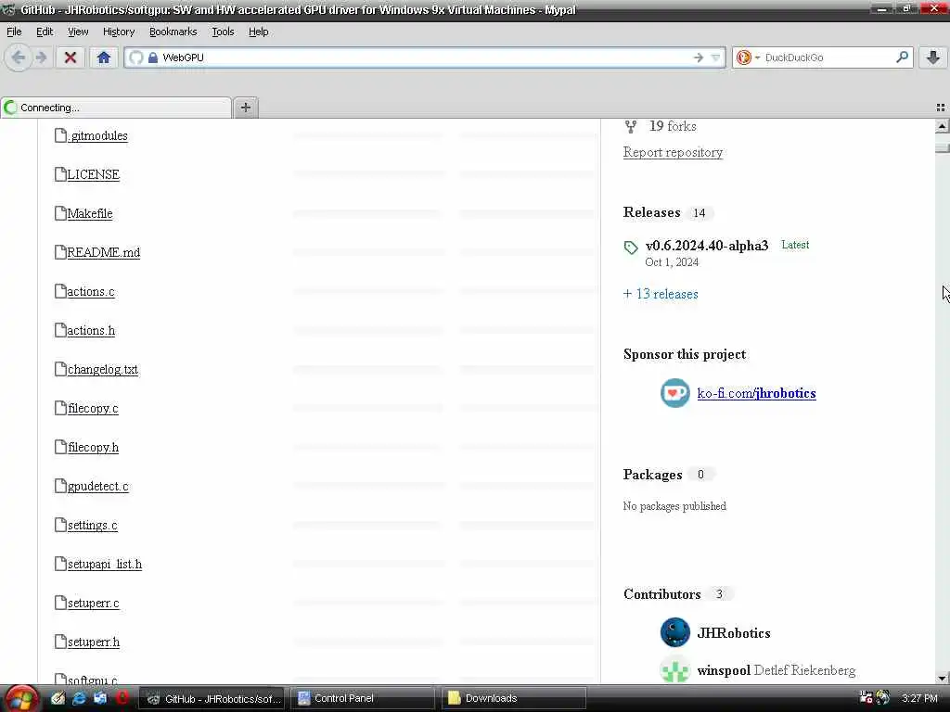Stop loading the page
This screenshot has width=950, height=712.
point(71,57)
